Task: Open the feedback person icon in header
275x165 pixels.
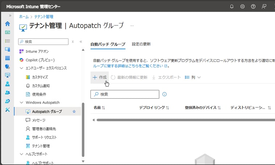Action: [264, 7]
